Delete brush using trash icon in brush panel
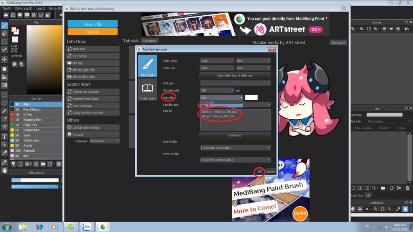The width and height of the screenshot is (413, 232). pyautogui.click(x=59, y=164)
